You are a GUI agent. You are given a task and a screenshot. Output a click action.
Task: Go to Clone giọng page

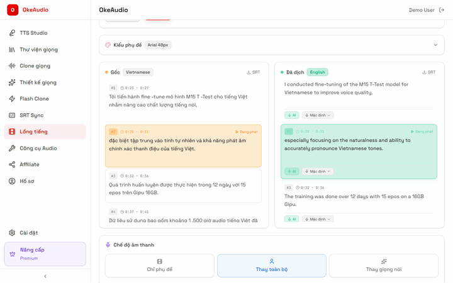click(35, 66)
